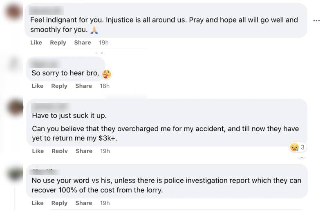Click the hugging emoji after "So sorry to hear bro"
Viewport: 327px width, 216px height.
(106, 74)
